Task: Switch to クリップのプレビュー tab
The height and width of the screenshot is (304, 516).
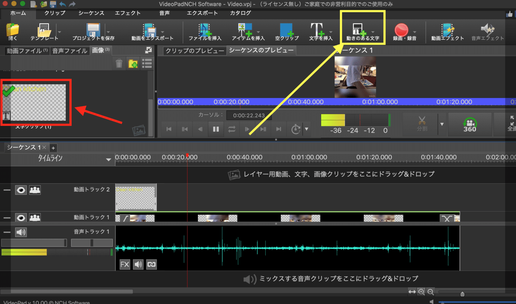Action: (x=195, y=51)
